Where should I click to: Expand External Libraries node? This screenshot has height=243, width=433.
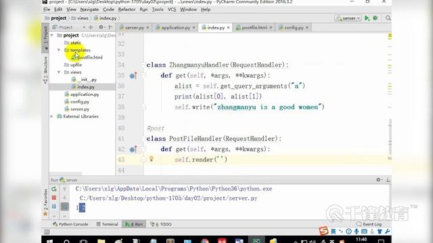(52, 117)
